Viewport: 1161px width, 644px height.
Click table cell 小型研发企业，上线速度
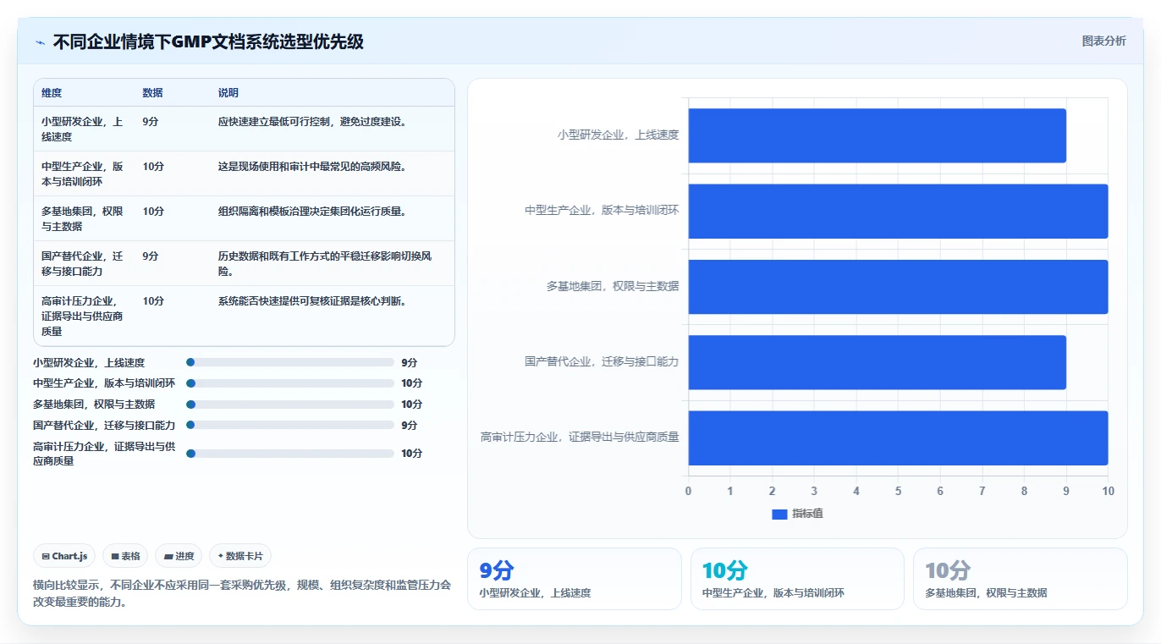coord(83,129)
